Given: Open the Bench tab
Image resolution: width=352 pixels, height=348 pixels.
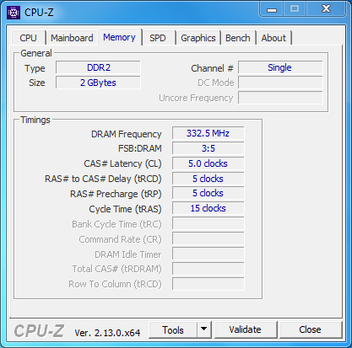Looking at the screenshot, I should [238, 38].
